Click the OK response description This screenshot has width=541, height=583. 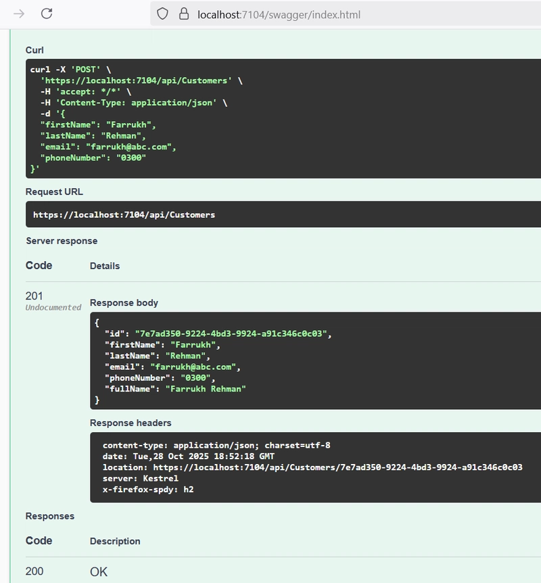[x=99, y=572]
